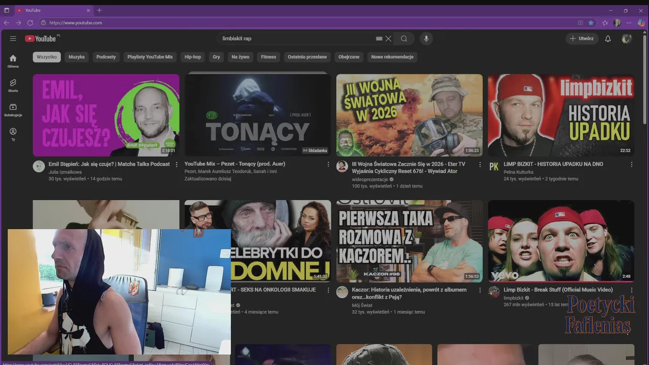
Task: View site information lock icon
Action: [x=43, y=23]
